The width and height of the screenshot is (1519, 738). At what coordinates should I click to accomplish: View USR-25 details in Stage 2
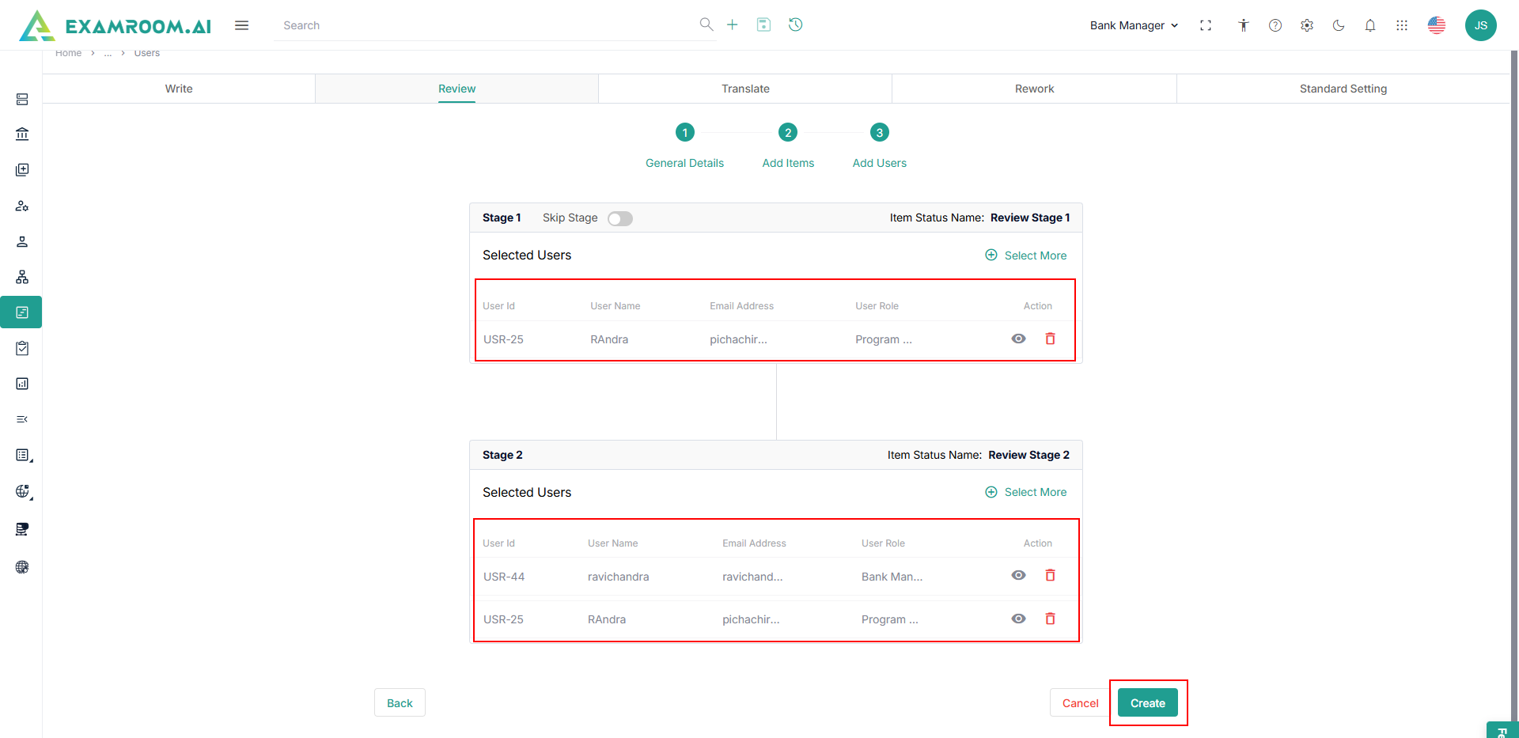pos(1018,619)
